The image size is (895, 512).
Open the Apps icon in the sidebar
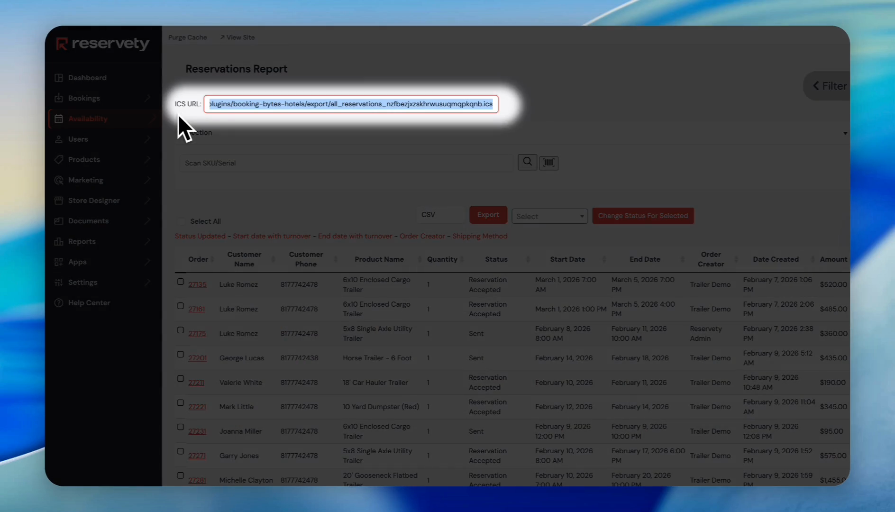tap(59, 262)
